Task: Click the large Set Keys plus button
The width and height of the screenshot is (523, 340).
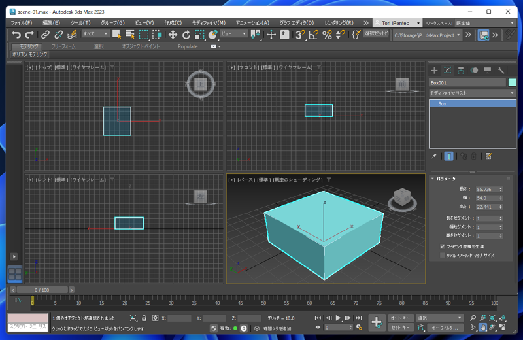Action: (377, 322)
